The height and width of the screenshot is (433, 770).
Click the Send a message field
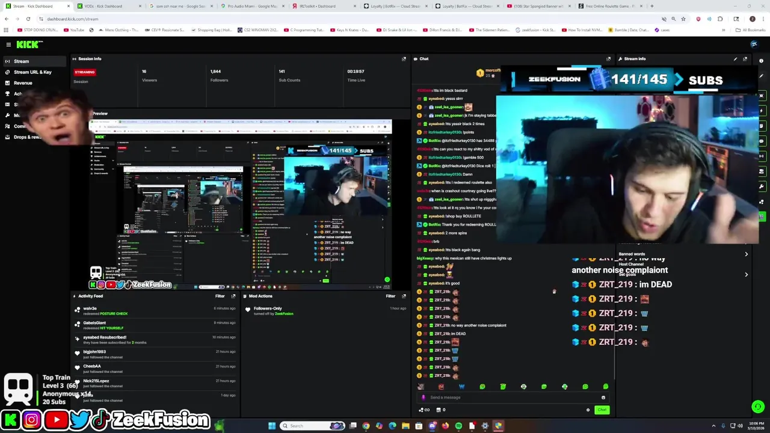coord(513,398)
